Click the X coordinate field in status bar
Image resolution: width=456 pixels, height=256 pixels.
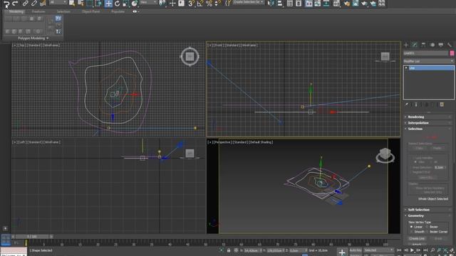(x=252, y=250)
